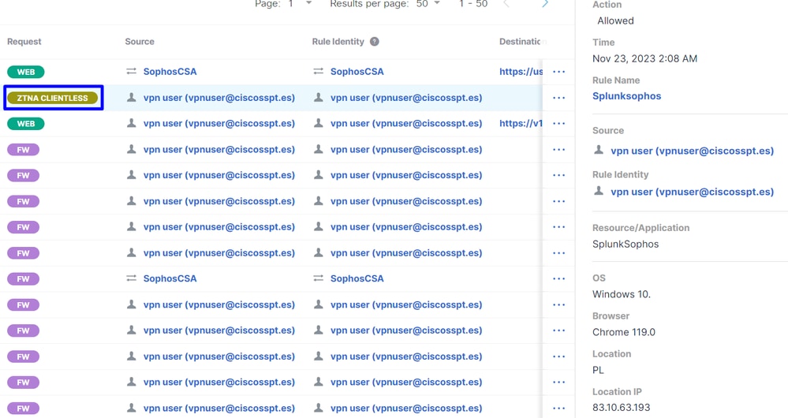Click the Rule Identity column header
The width and height of the screenshot is (788, 418).
click(x=338, y=42)
